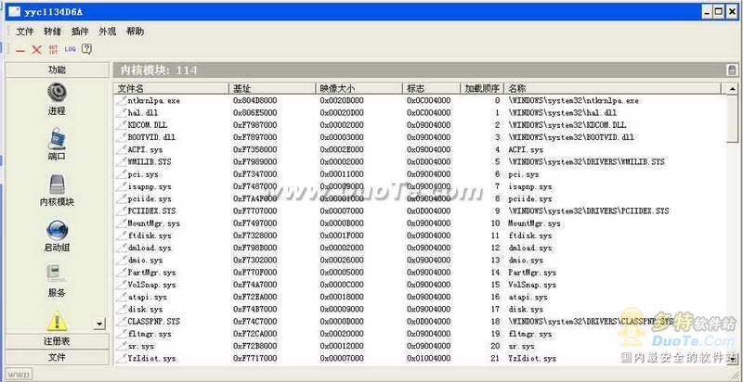Click the red minus toolbar icon
The width and height of the screenshot is (743, 382).
(20, 49)
